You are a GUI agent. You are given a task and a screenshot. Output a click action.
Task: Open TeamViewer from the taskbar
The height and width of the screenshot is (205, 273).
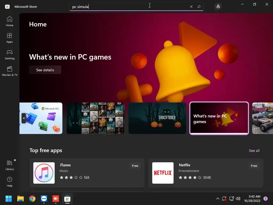tap(44, 199)
